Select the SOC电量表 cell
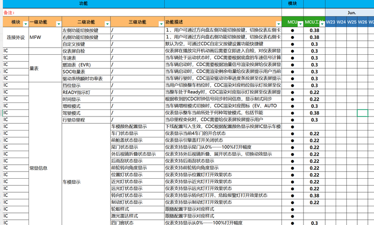Viewport: 374px width, 225px height. pos(86,72)
